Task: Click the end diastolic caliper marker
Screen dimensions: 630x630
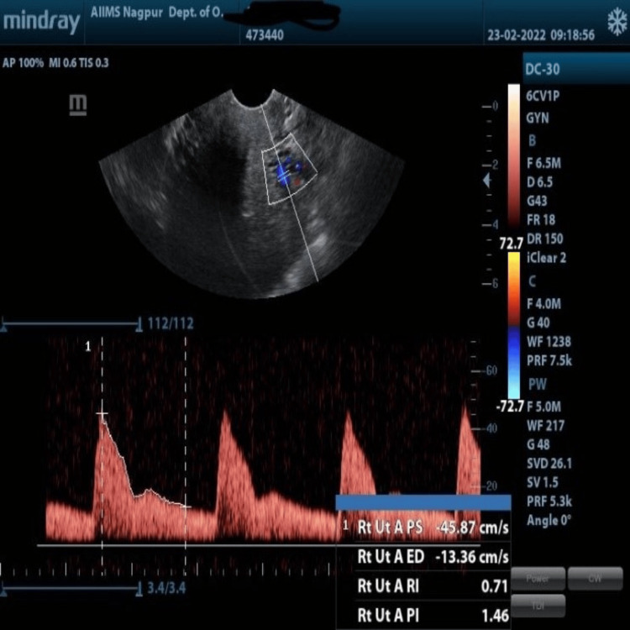Action: [186, 507]
